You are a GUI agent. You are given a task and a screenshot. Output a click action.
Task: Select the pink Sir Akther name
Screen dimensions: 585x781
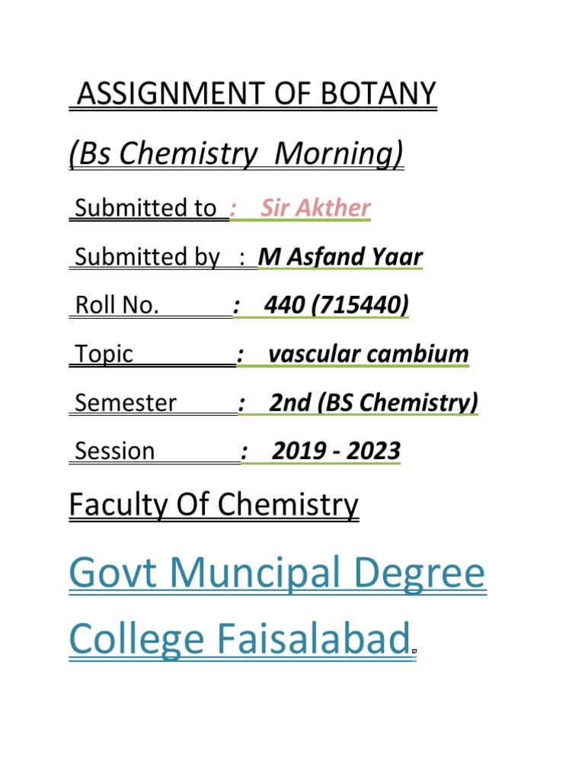(x=315, y=208)
